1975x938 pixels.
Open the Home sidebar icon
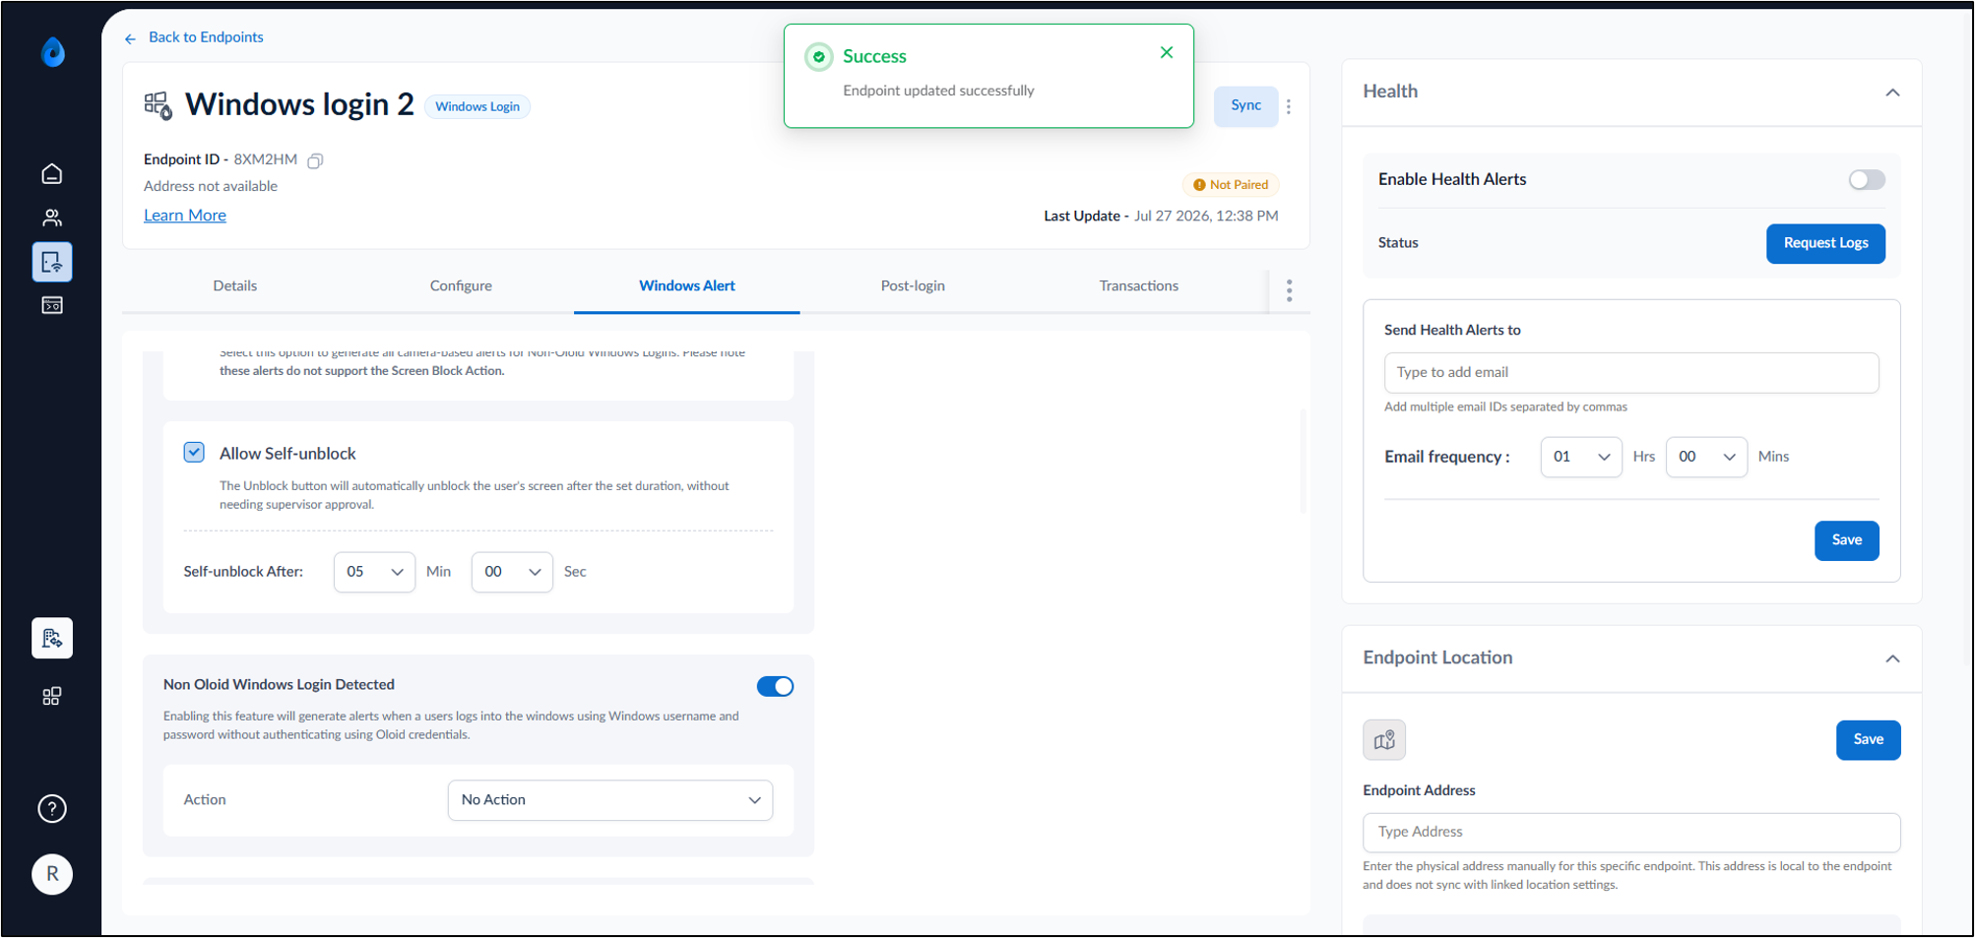pyautogui.click(x=52, y=174)
